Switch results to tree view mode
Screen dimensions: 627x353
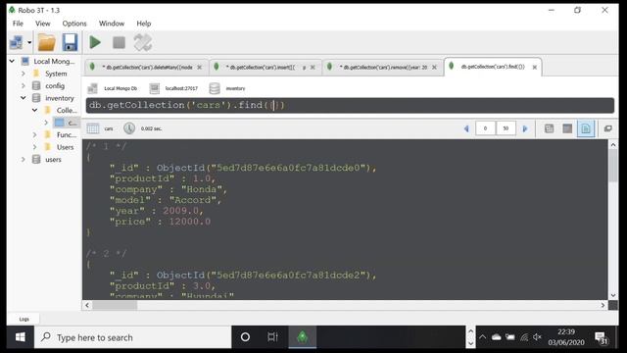[549, 128]
